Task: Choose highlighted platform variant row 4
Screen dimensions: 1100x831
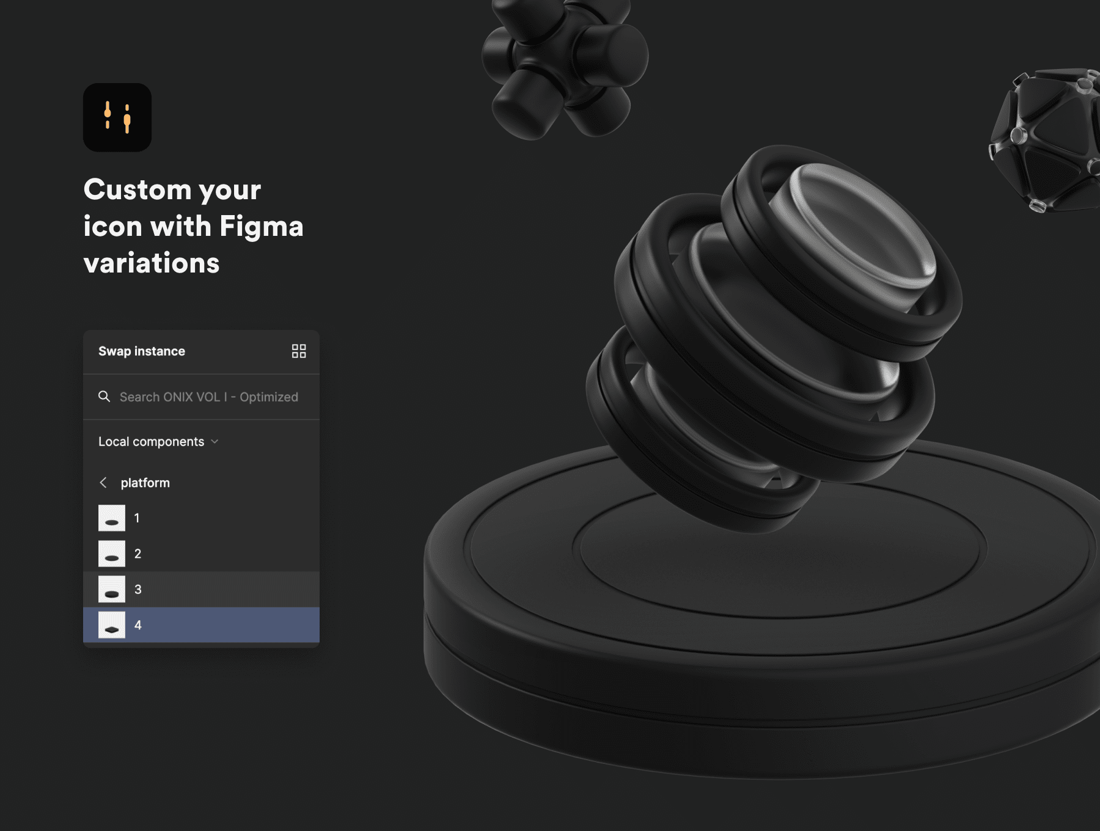Action: 201,624
